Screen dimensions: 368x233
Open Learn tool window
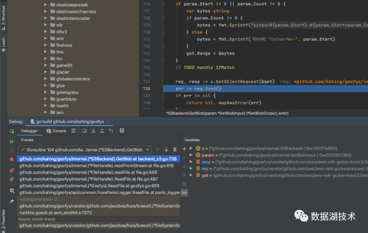point(3,45)
